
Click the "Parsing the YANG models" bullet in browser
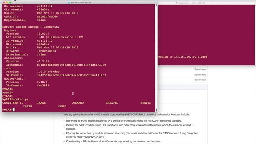coord(129,127)
